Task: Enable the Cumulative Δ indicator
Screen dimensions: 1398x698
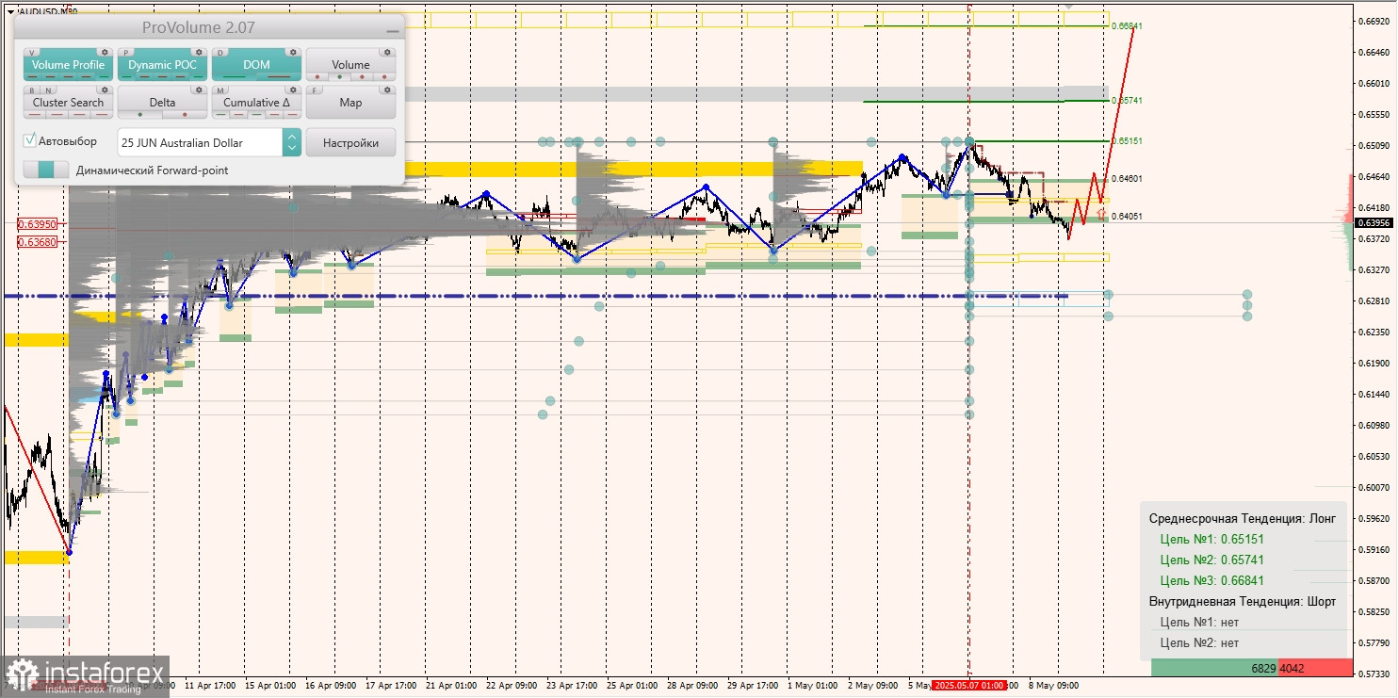Action: [256, 103]
